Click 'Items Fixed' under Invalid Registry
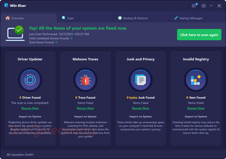This screenshot has width=226, height=159. [x=196, y=103]
